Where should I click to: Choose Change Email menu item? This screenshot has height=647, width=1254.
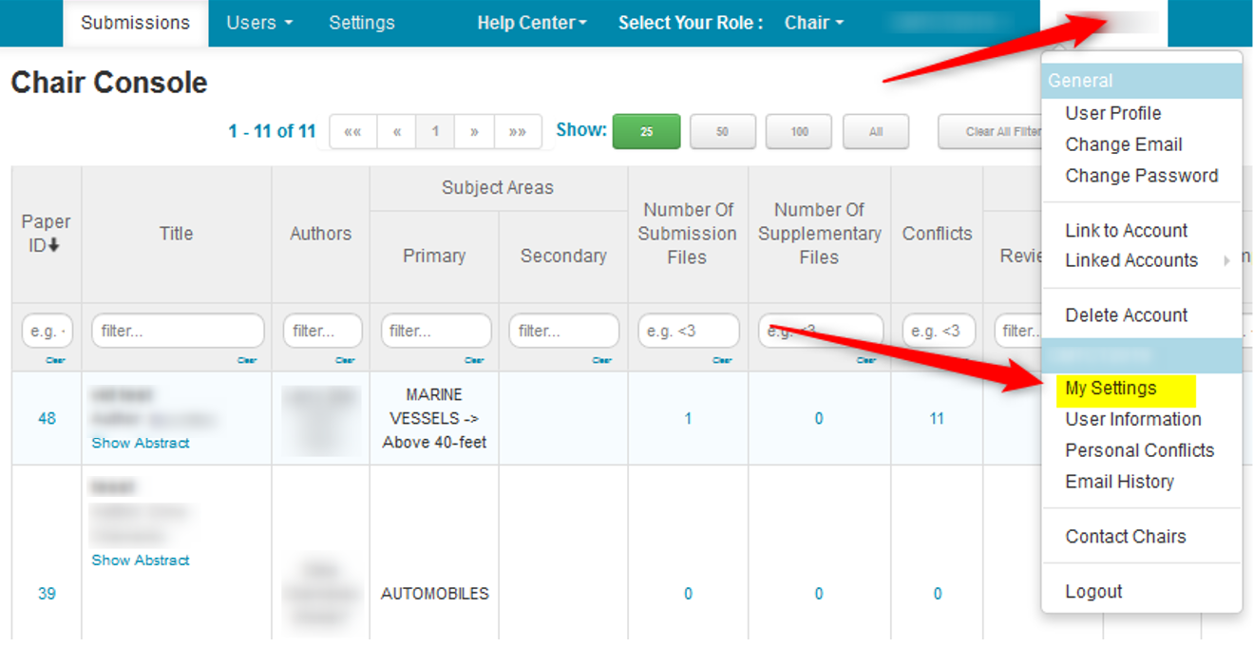point(1124,144)
